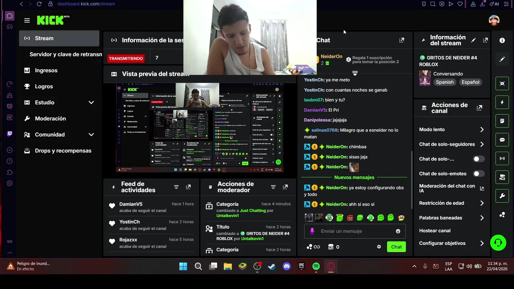Image resolution: width=514 pixels, height=289 pixels.
Task: Edit stream information with pencil icon
Action: [473, 40]
